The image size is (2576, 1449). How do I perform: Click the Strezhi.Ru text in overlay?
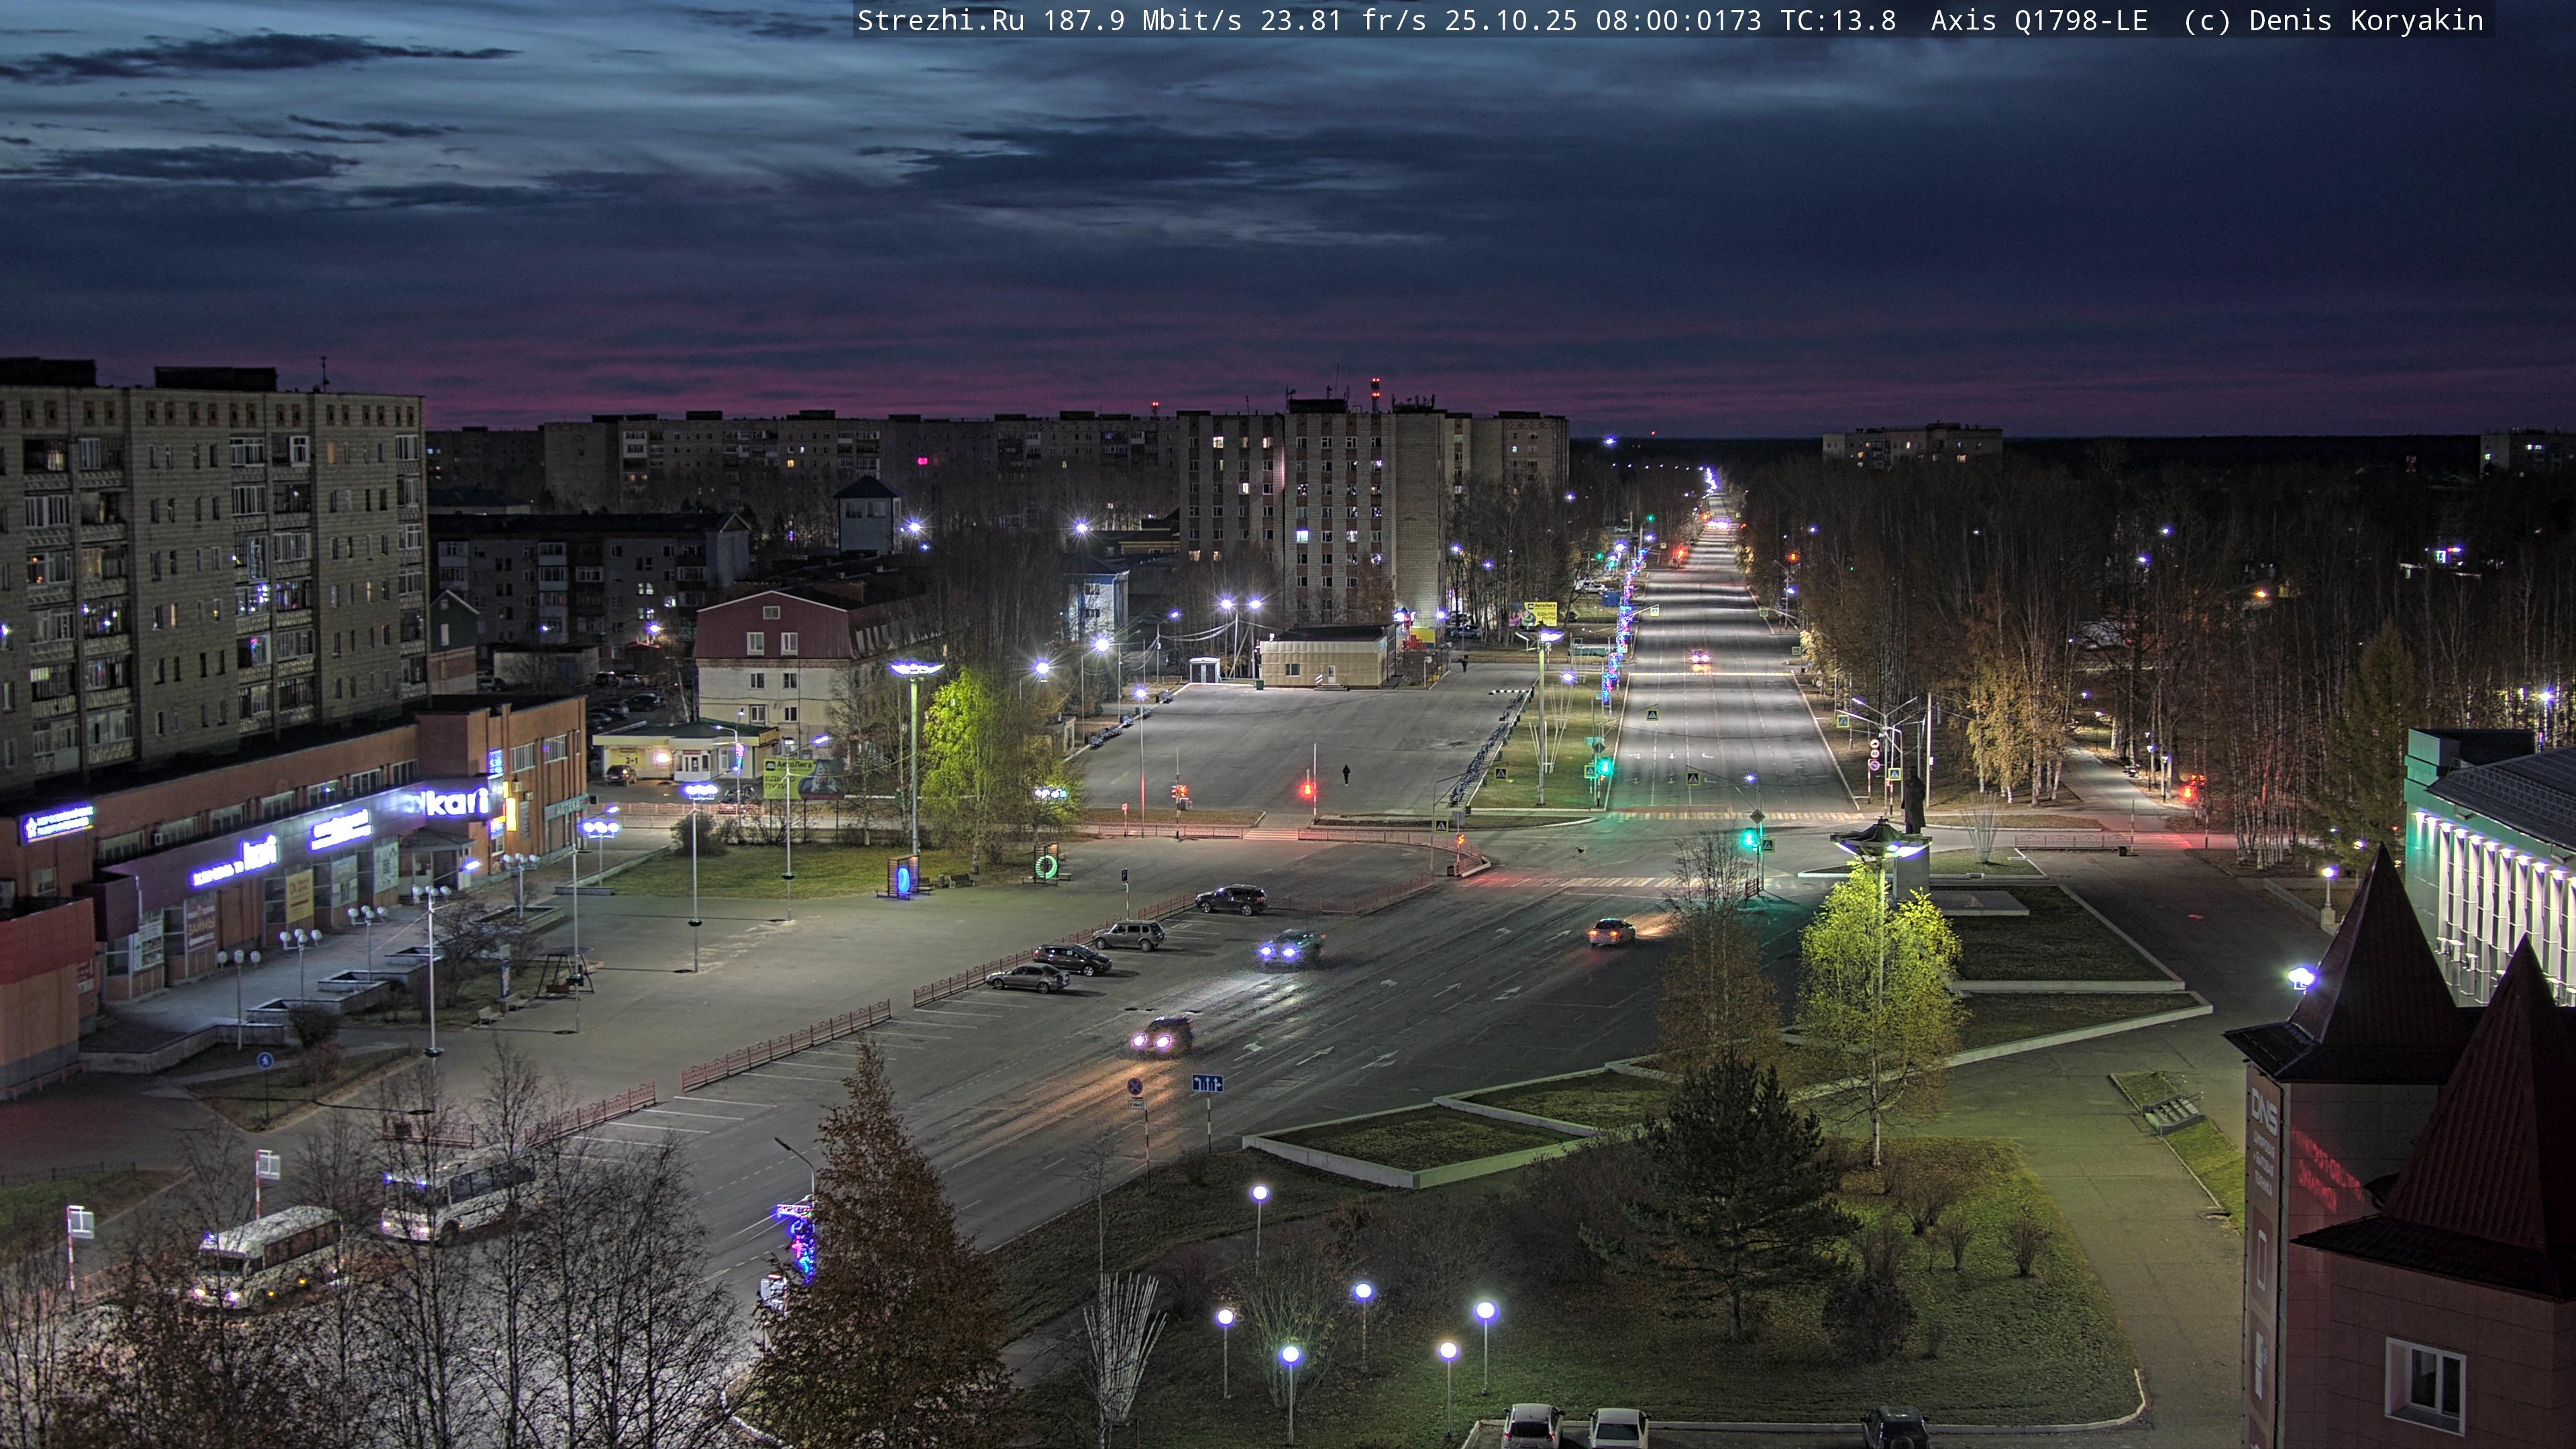point(940,21)
